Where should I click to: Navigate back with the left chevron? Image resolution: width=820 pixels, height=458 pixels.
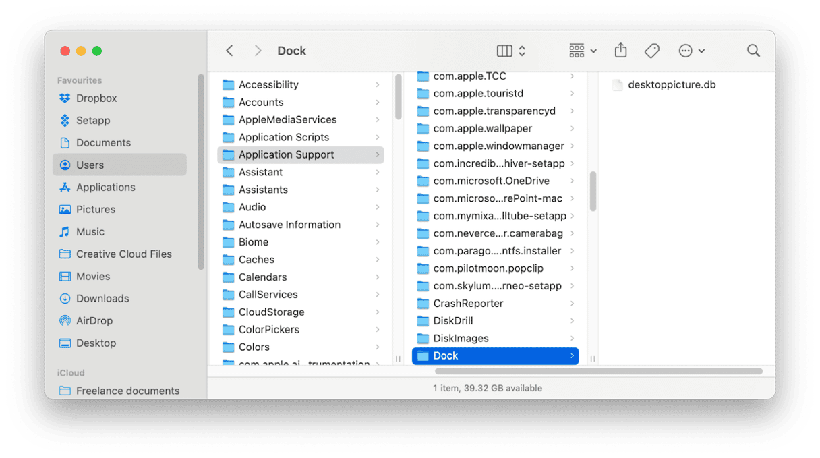coord(229,51)
